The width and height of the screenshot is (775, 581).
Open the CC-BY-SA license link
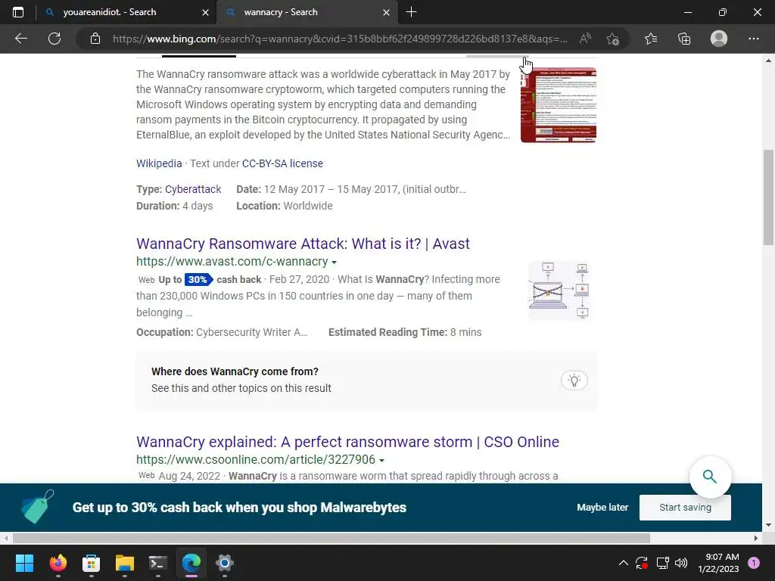(x=282, y=163)
